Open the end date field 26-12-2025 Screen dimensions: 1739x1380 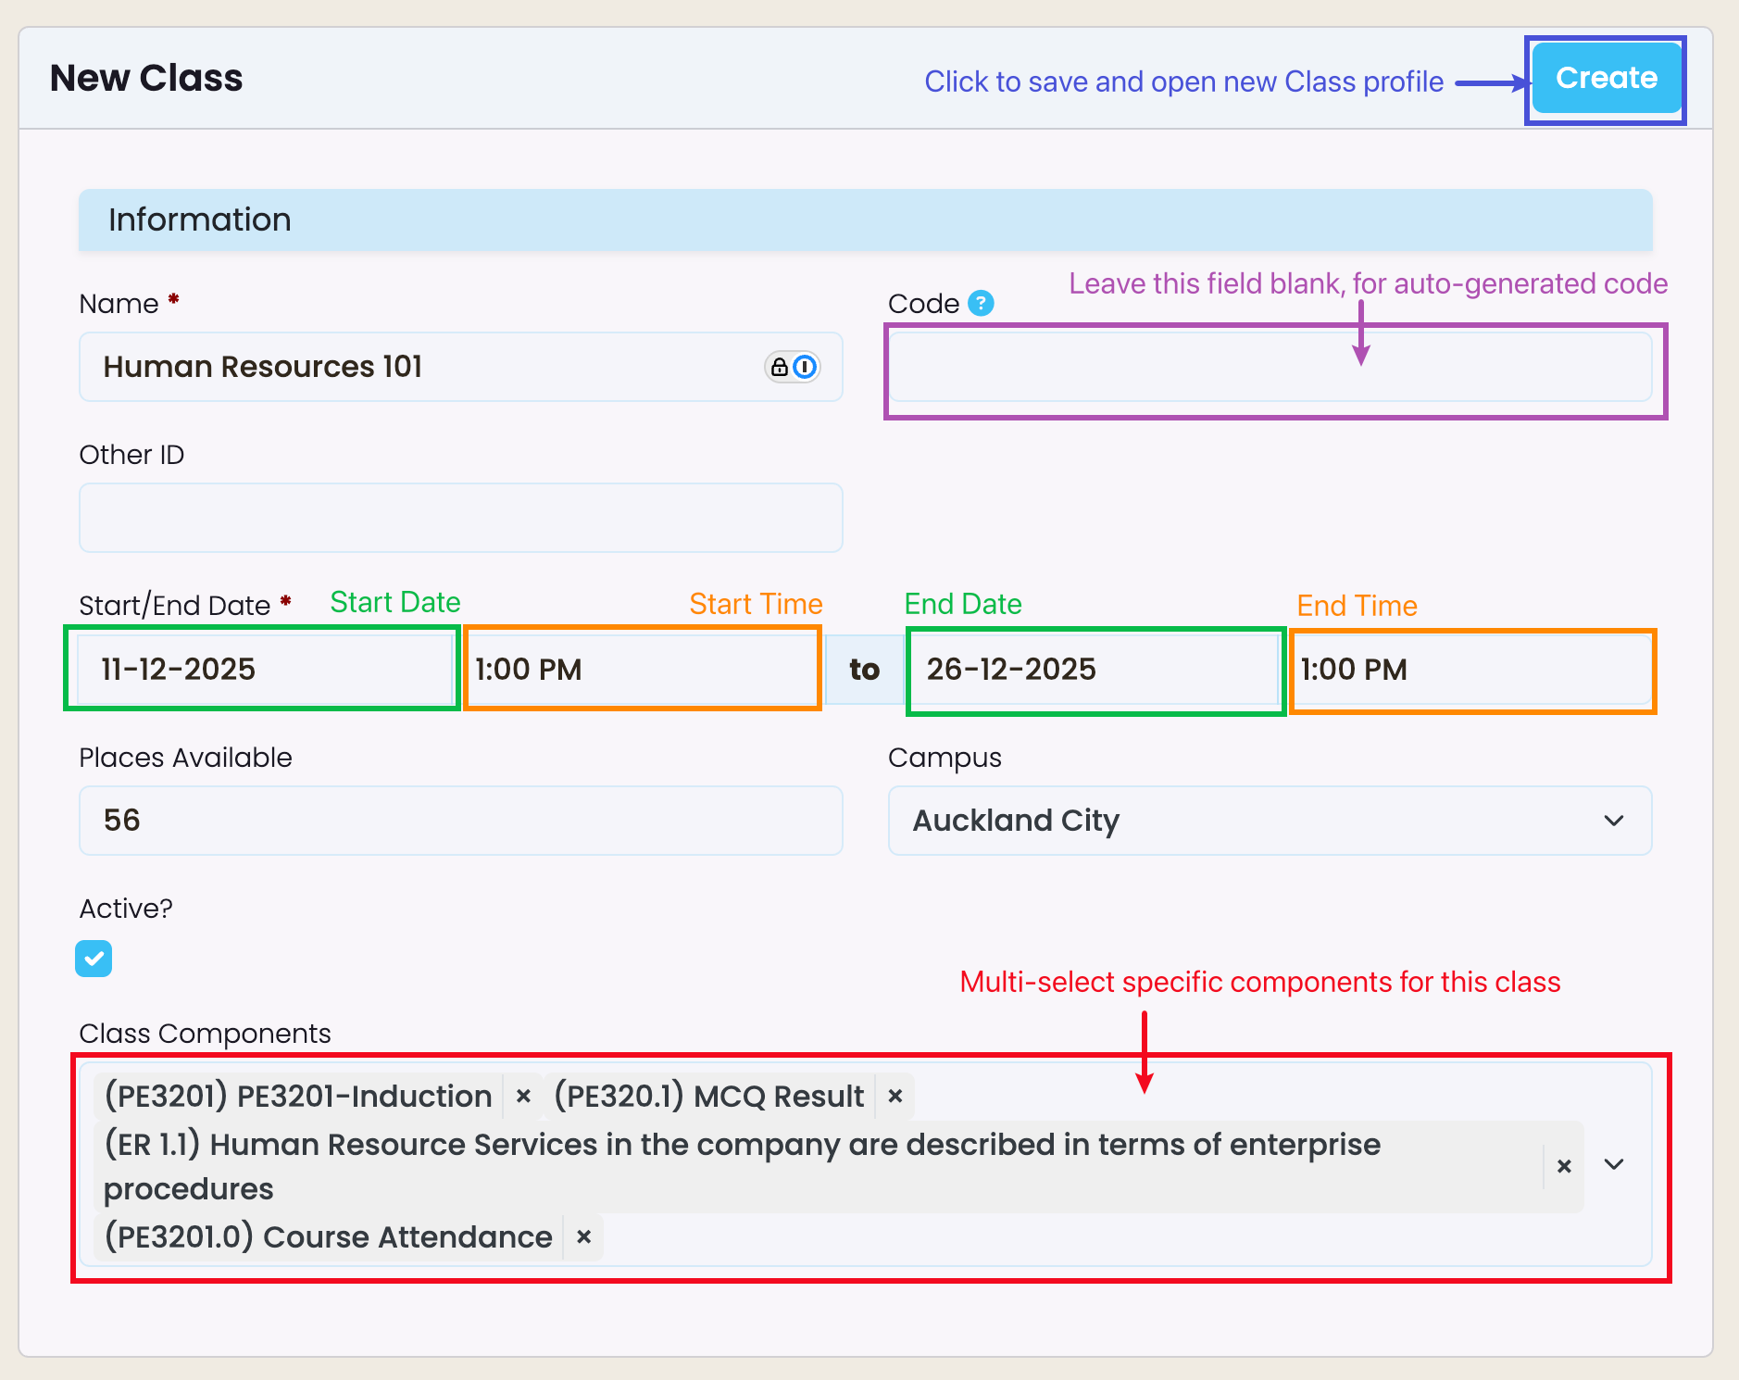coord(1095,670)
